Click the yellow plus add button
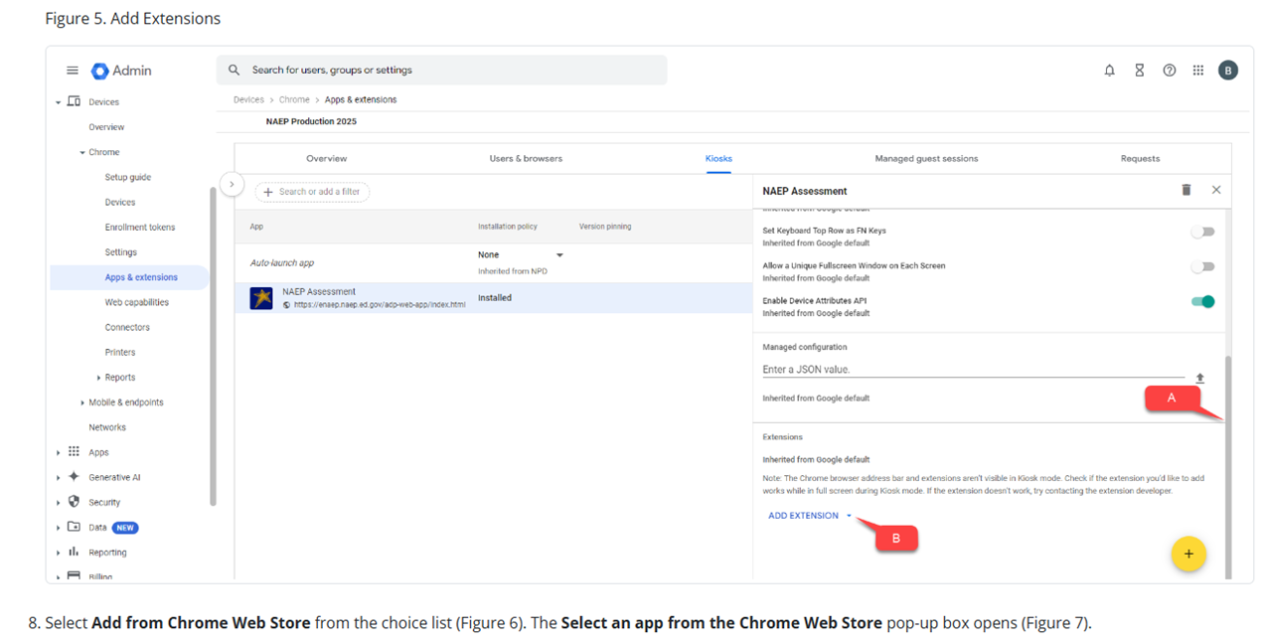The height and width of the screenshot is (641, 1264). [x=1188, y=554]
